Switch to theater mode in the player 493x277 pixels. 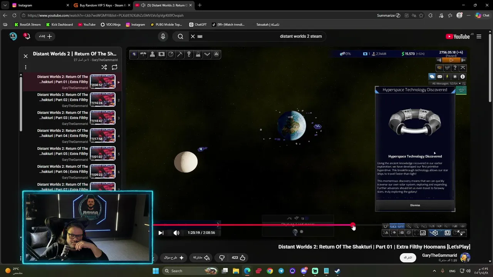(x=448, y=233)
